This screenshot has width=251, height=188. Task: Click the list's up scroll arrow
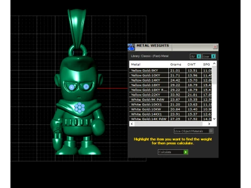tap(214, 64)
